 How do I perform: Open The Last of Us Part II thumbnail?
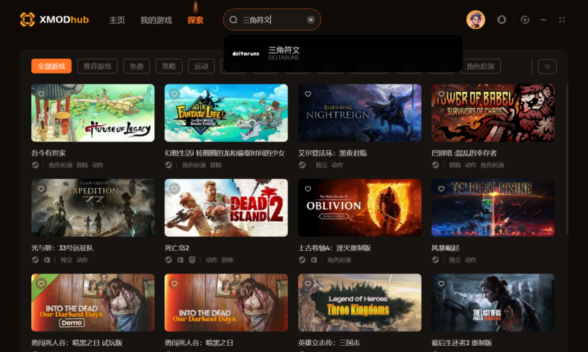point(493,303)
